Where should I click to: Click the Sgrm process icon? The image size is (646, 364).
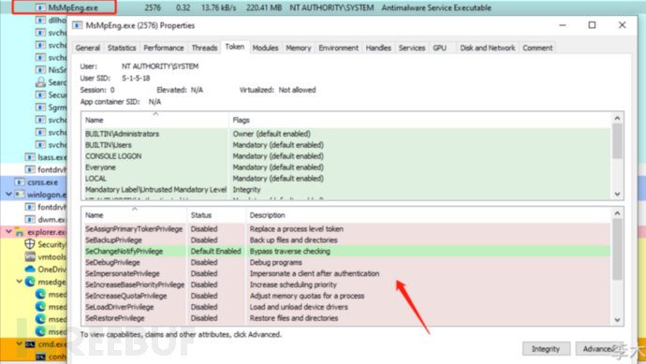(40, 107)
